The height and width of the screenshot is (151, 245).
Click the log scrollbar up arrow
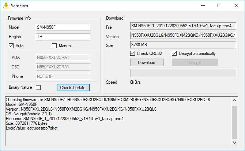(x=234, y=100)
